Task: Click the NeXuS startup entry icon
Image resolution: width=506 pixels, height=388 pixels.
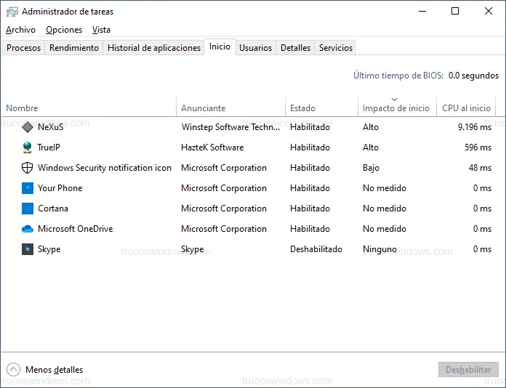Action: (x=28, y=127)
